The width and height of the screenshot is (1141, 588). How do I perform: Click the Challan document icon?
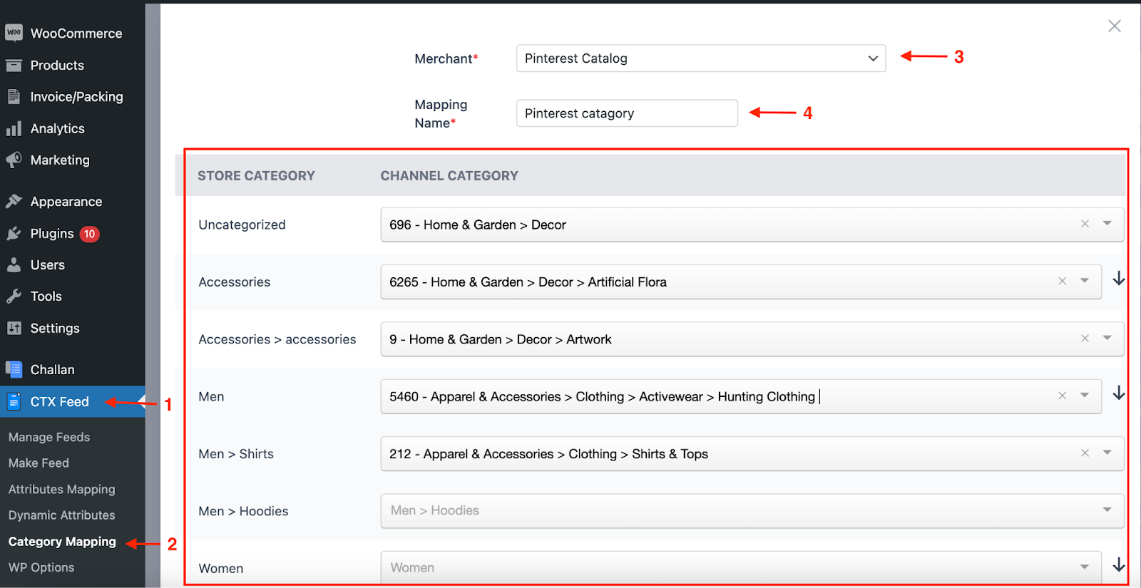pos(14,369)
